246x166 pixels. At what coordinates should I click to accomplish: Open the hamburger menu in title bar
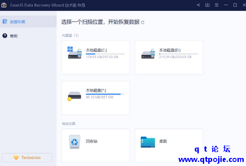point(217,5)
